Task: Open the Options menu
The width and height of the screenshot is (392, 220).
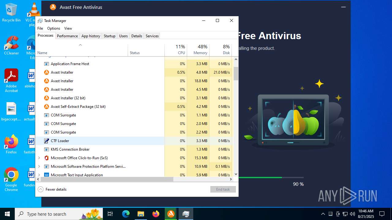Action: (54, 28)
